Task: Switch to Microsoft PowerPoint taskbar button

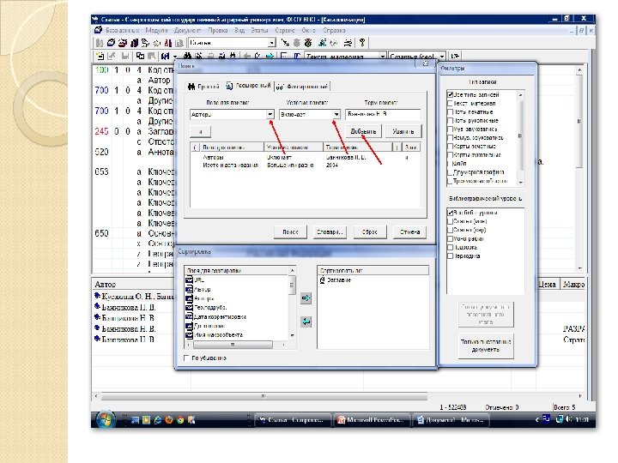Action: (x=372, y=420)
